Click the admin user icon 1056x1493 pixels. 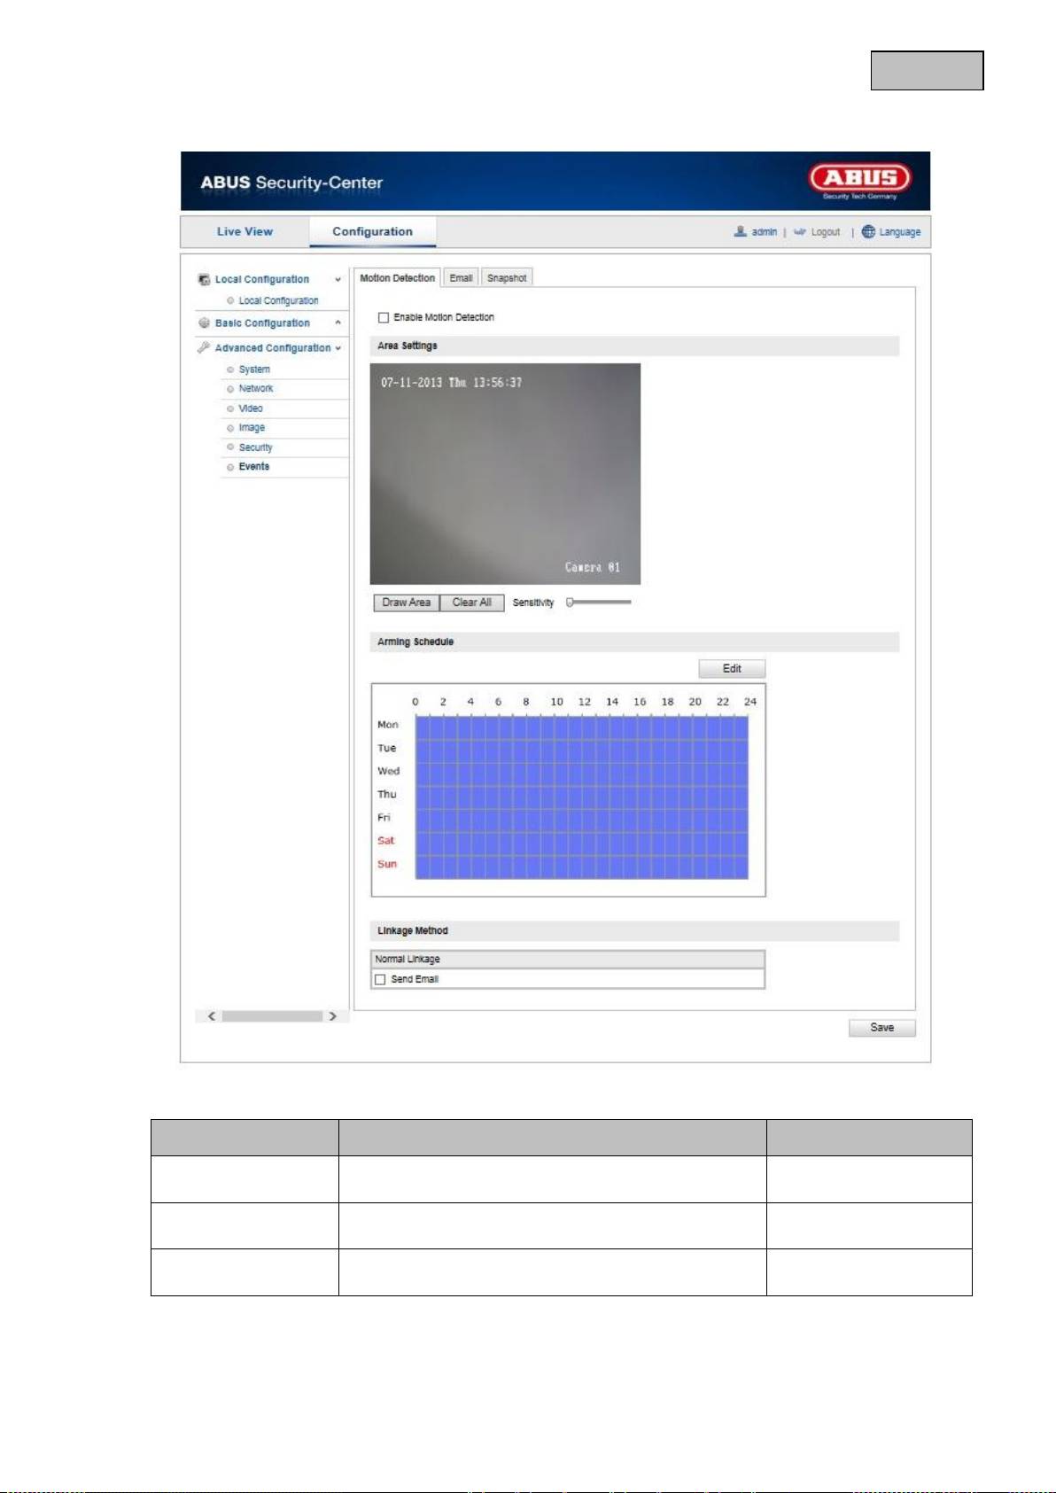tap(740, 231)
